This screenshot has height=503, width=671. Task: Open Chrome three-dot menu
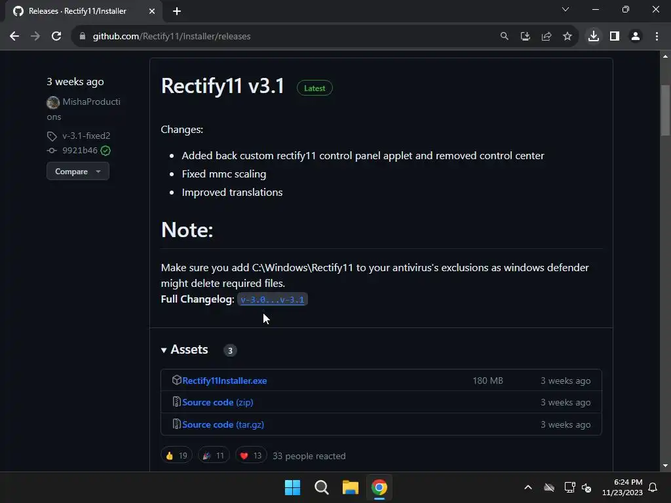[657, 37]
